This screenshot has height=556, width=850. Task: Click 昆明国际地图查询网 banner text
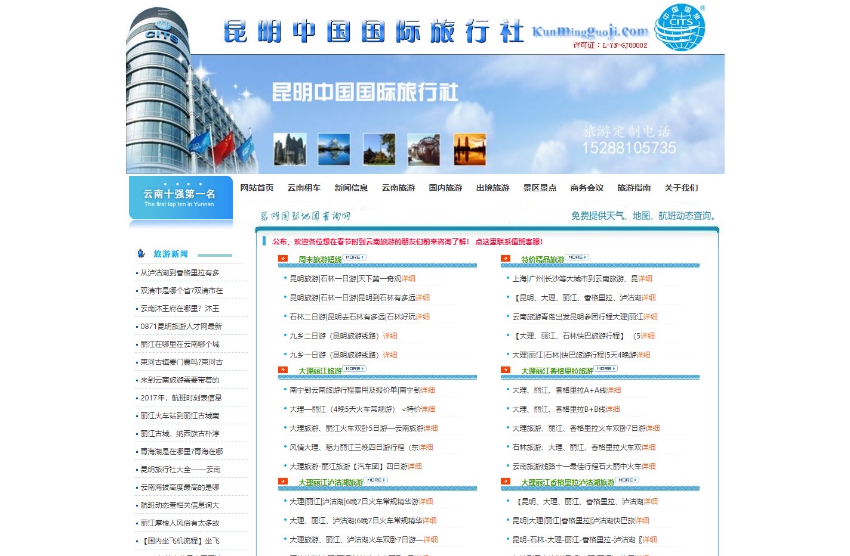306,216
